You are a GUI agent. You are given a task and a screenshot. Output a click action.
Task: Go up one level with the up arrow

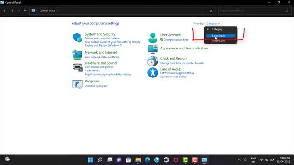click(25, 11)
